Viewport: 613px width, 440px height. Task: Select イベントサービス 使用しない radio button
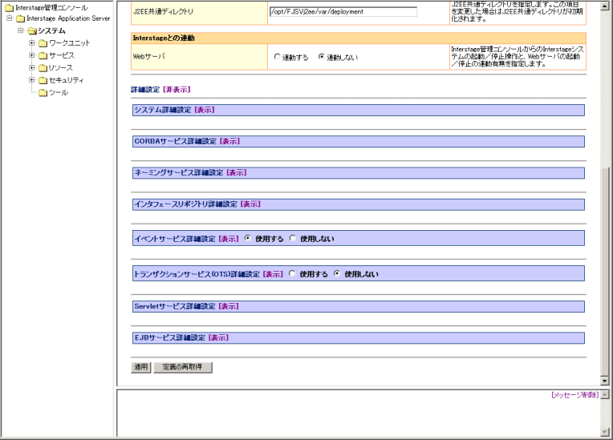[x=293, y=238]
